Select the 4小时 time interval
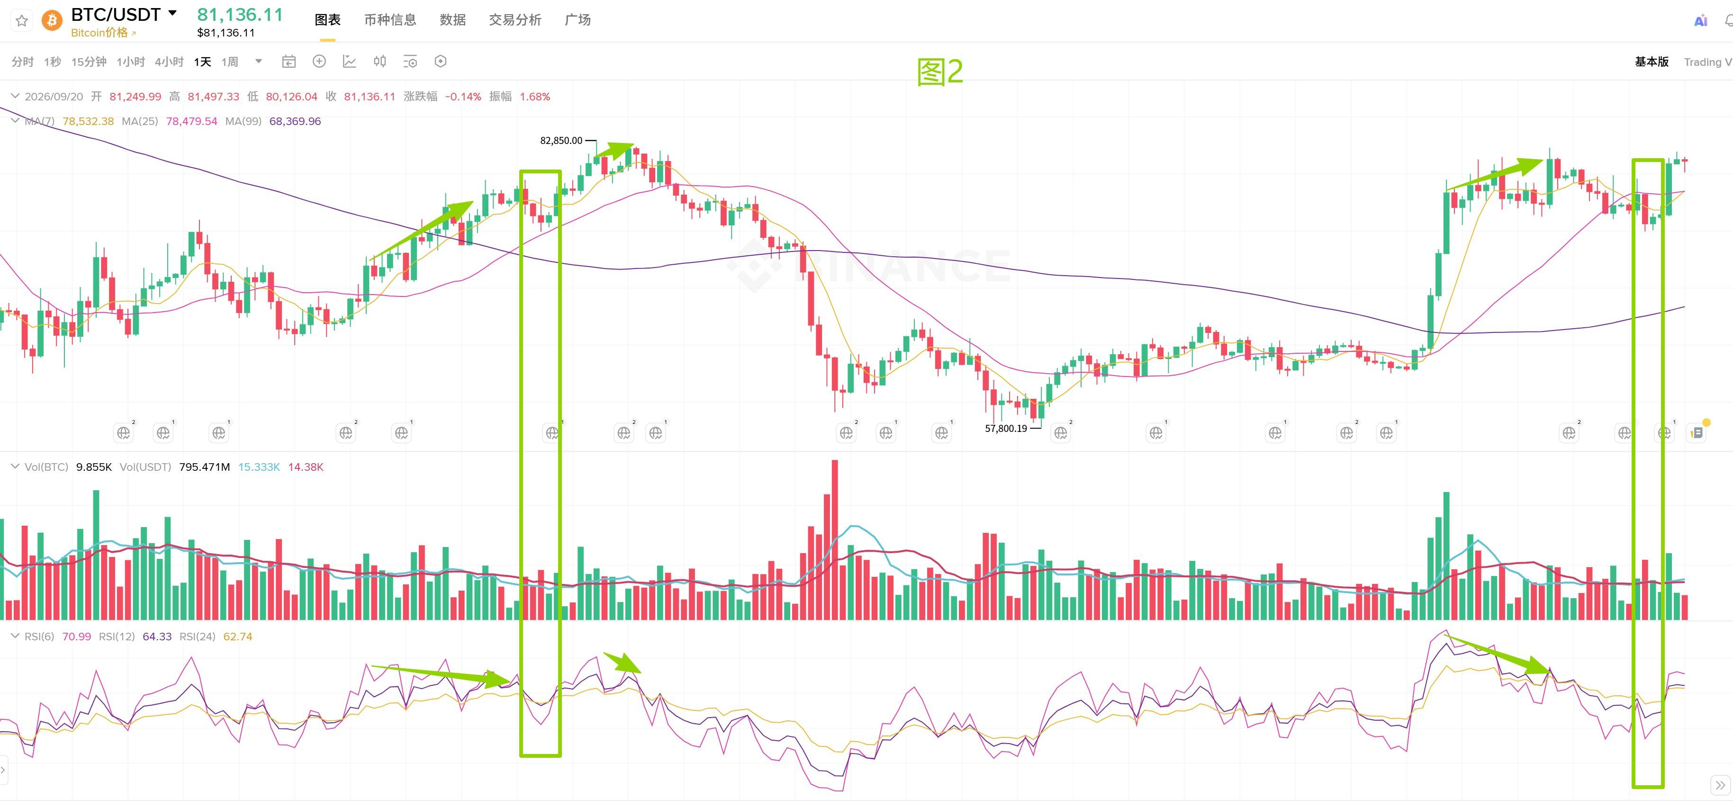The height and width of the screenshot is (808, 1733). [x=169, y=62]
